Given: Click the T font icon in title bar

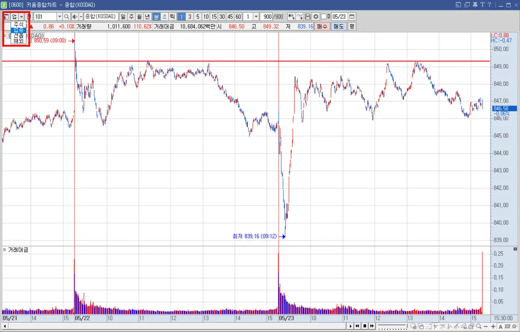Looking at the screenshot, I should tap(482, 5).
